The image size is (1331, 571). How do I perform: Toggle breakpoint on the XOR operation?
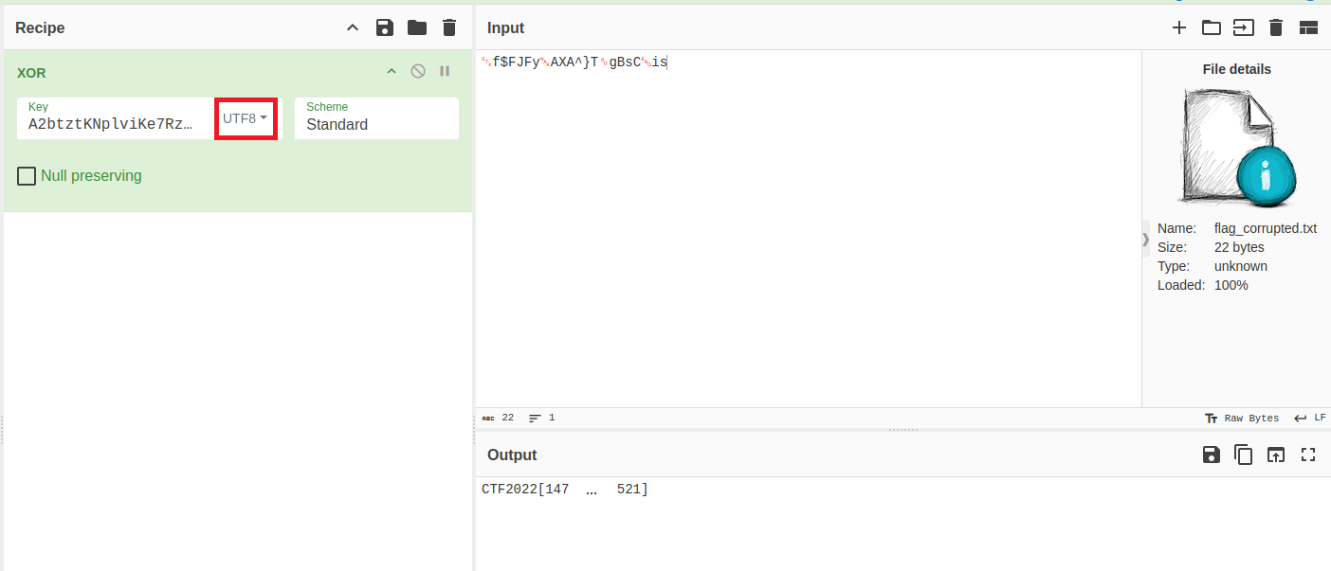click(445, 72)
